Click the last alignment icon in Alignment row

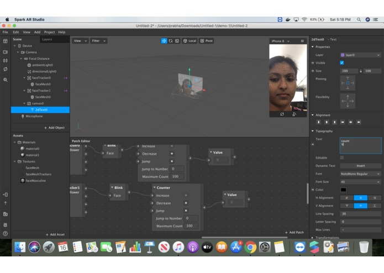pos(359,122)
